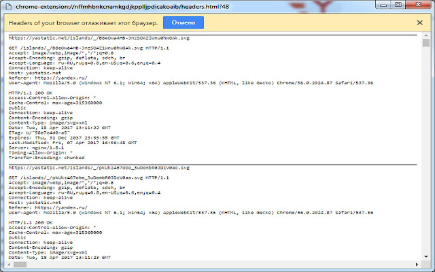Click the chrome-extension URL in the title bar
This screenshot has width=435, height=272.
click(x=122, y=7)
